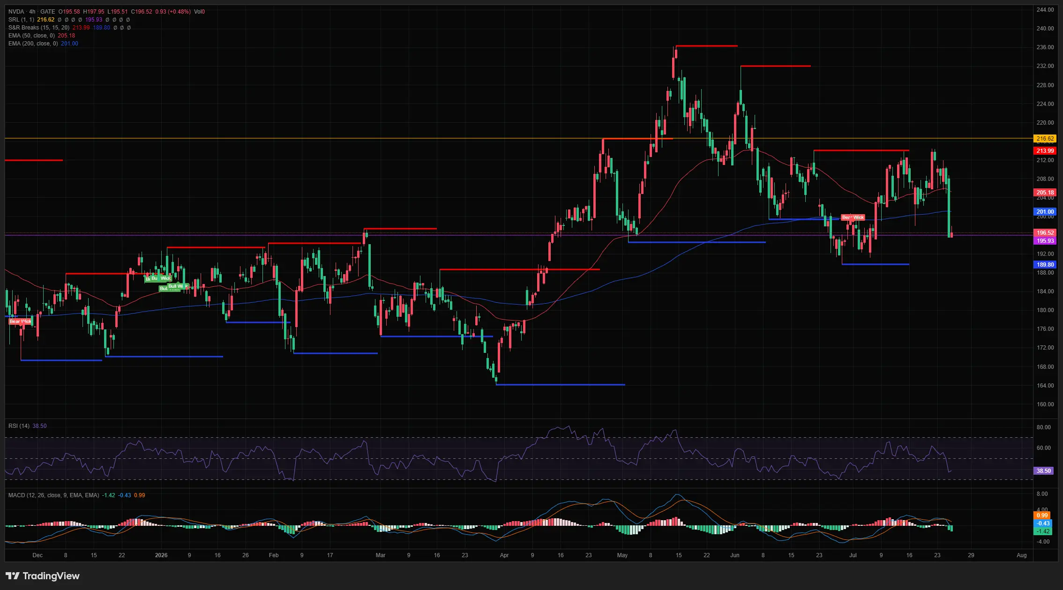
Task: Click the 176.00 price scale label
Action: (1045, 329)
